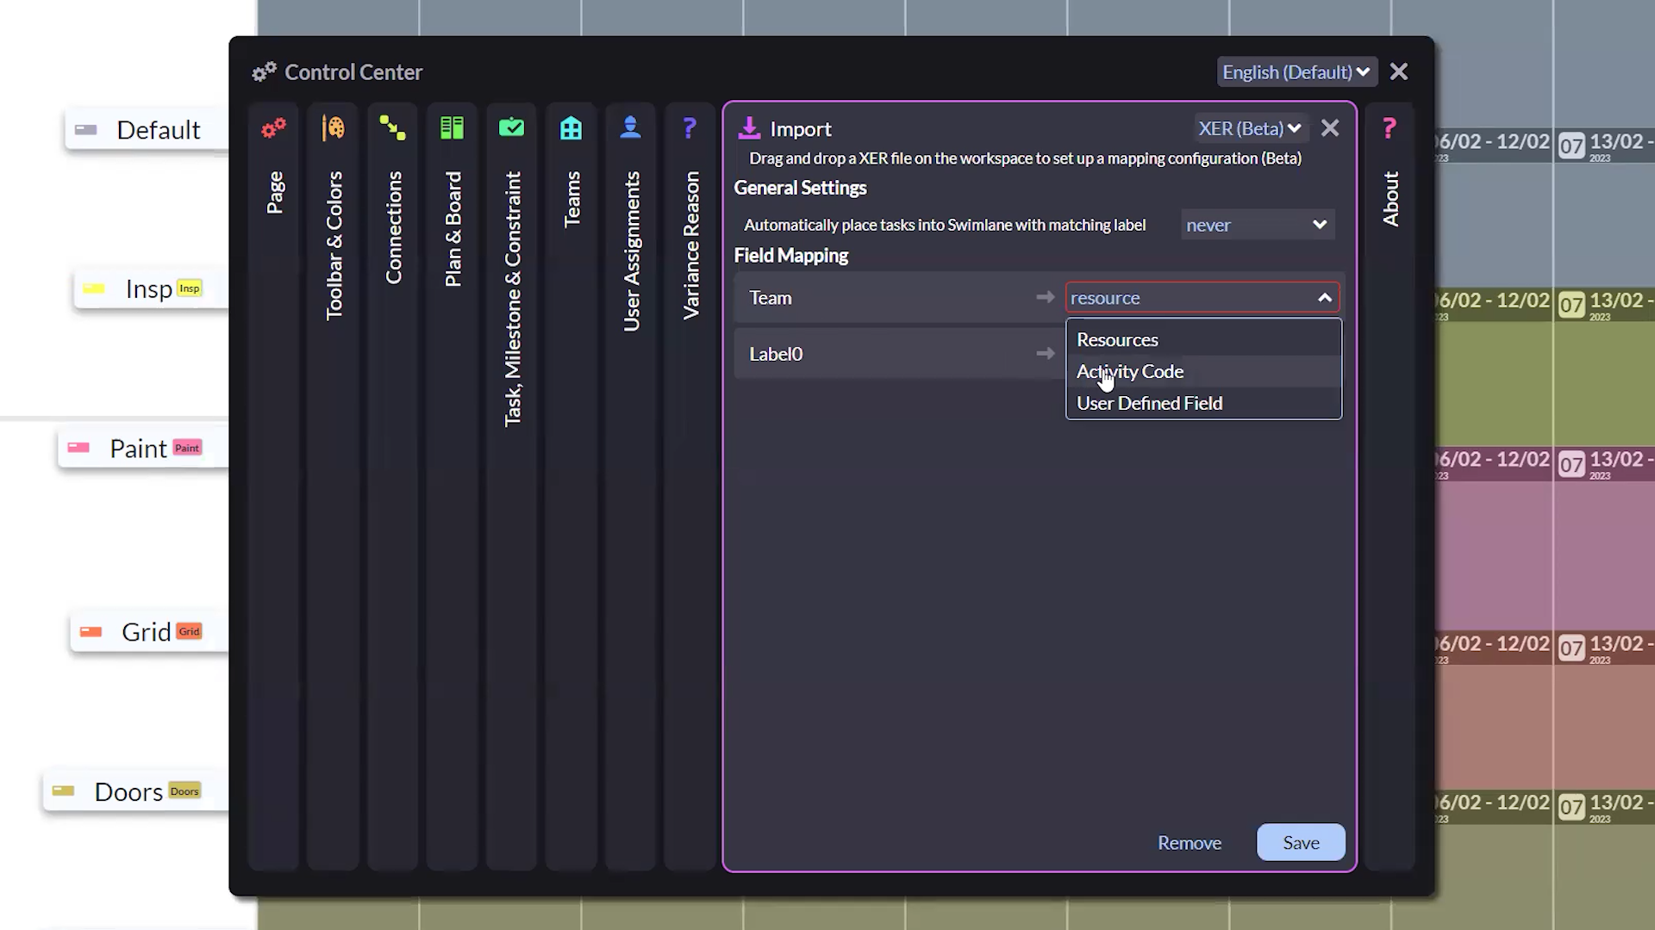
Task: Click the Remove link
Action: (1190, 843)
